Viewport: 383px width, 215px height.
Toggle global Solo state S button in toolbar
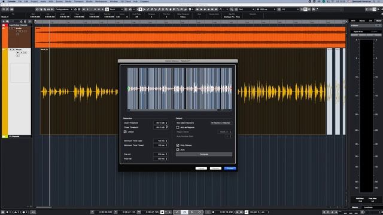coord(87,10)
